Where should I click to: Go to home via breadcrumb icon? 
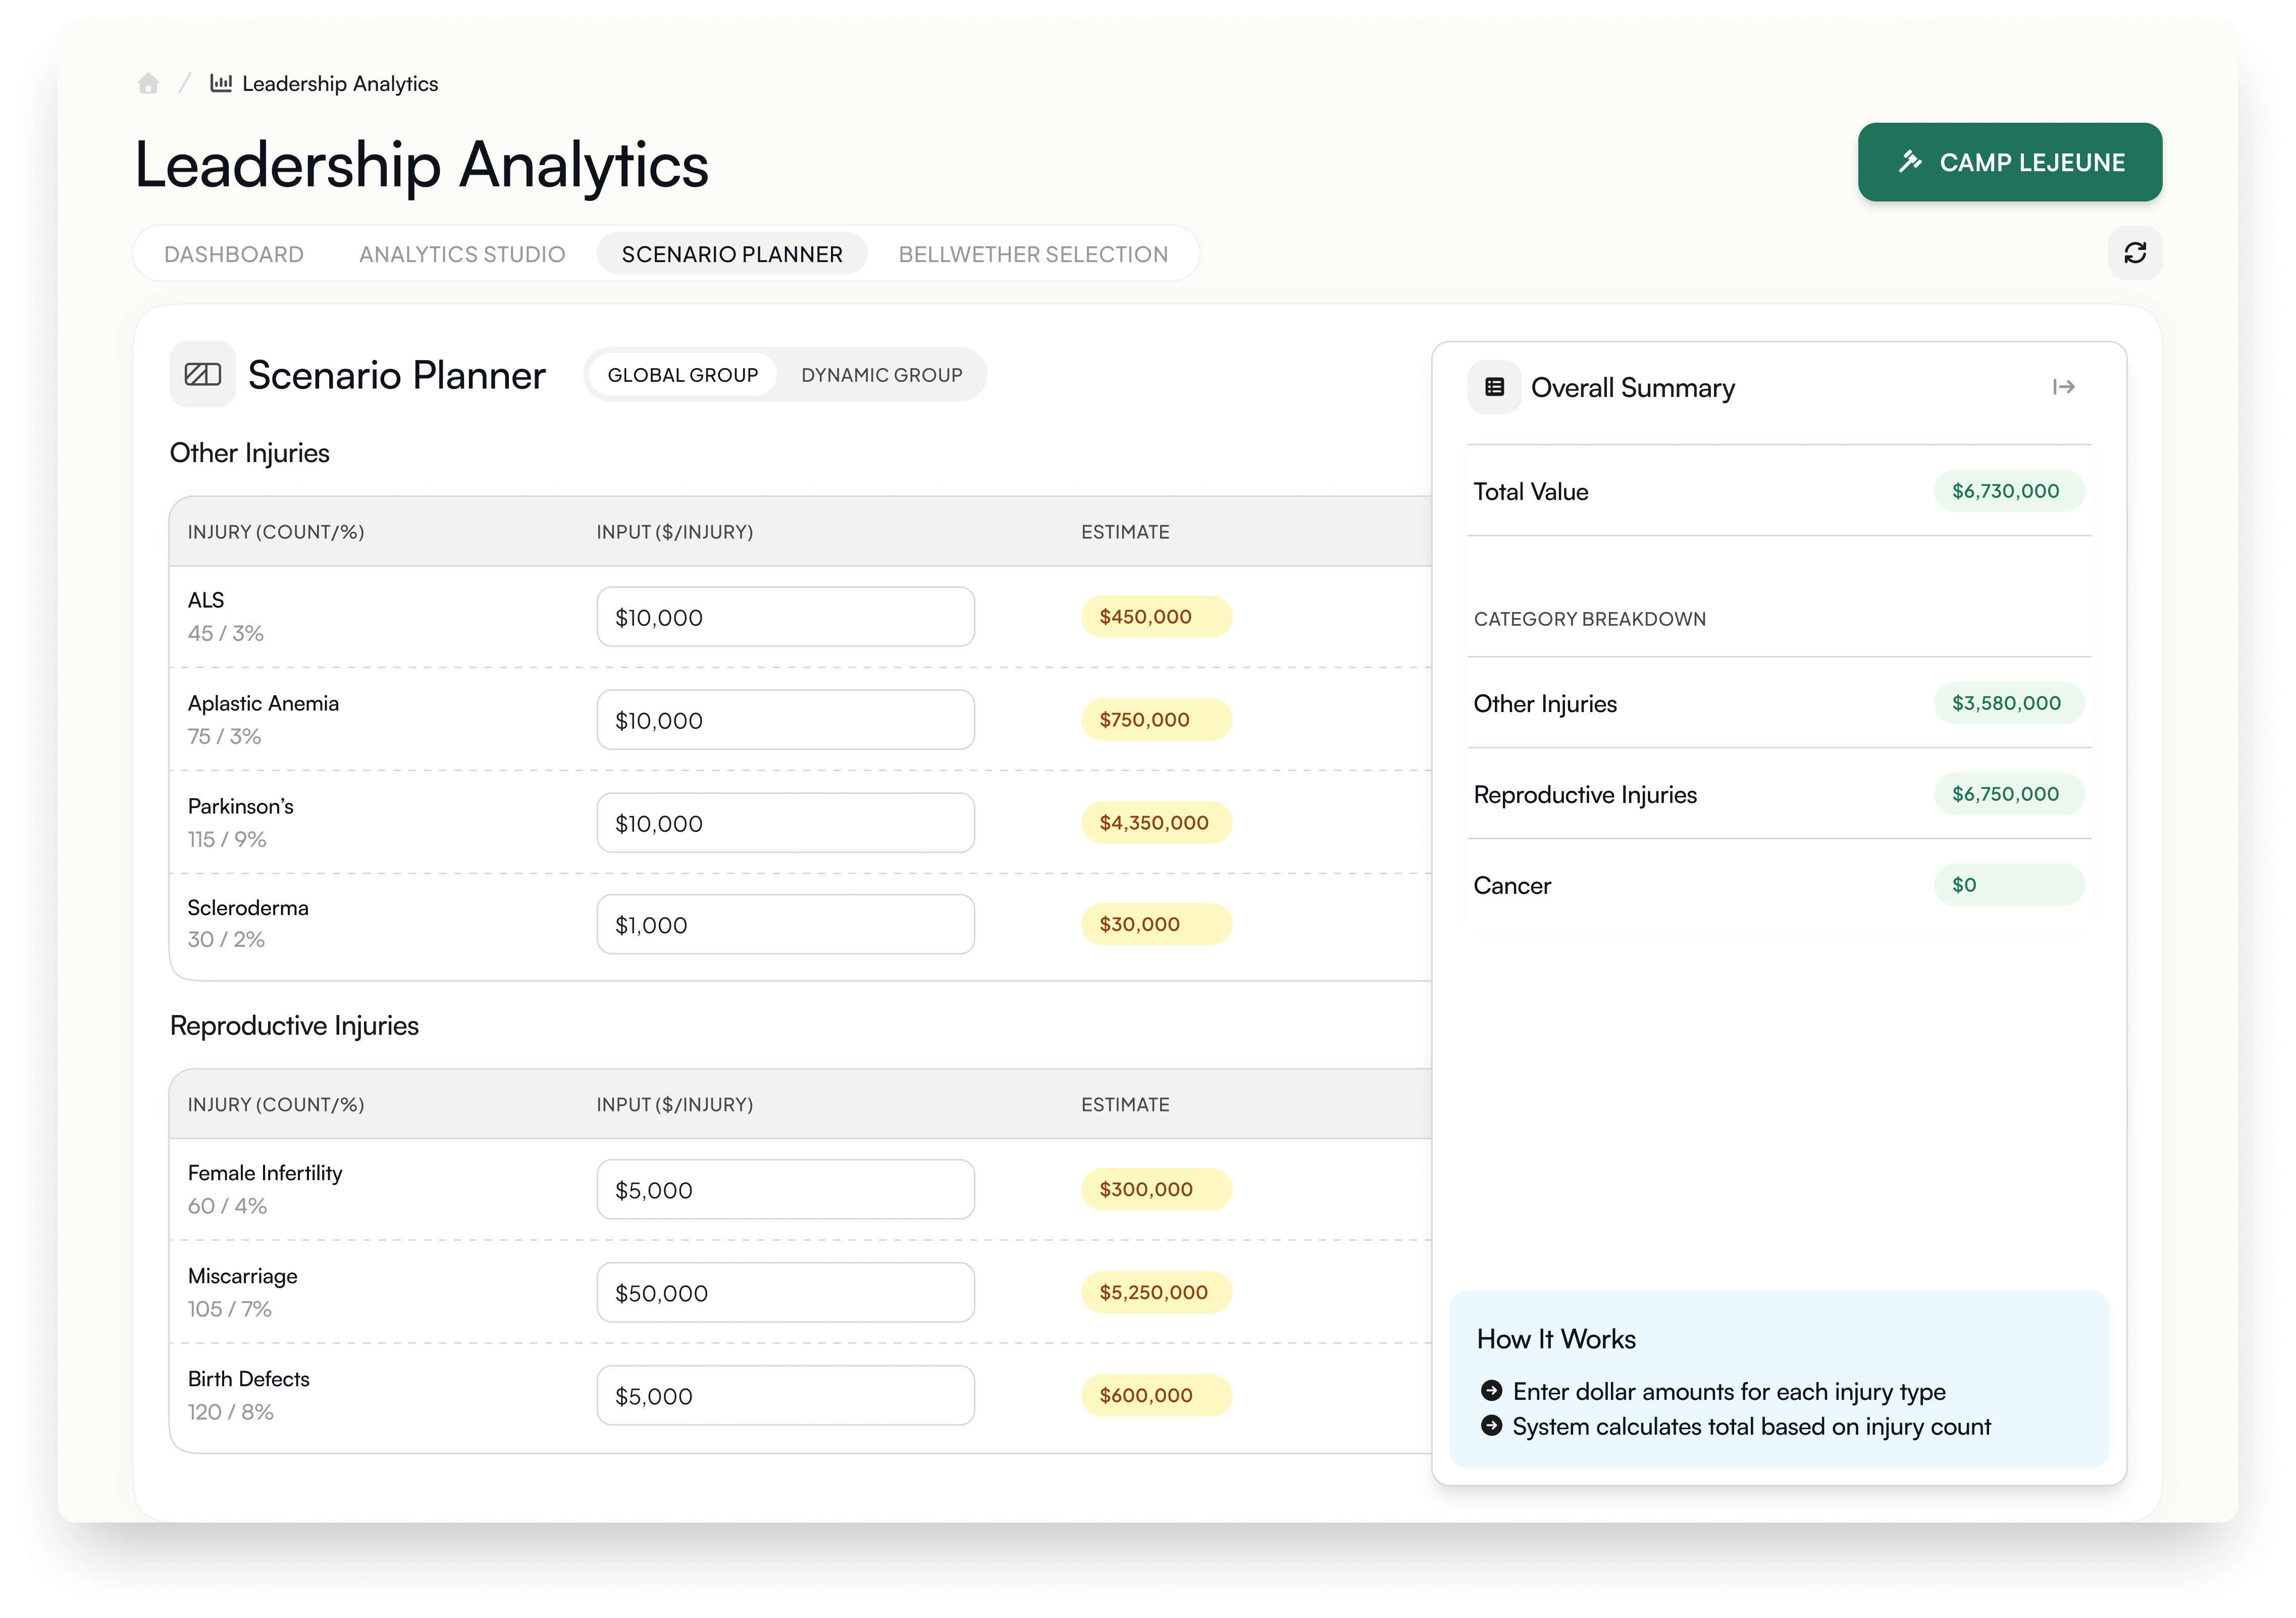click(x=148, y=84)
